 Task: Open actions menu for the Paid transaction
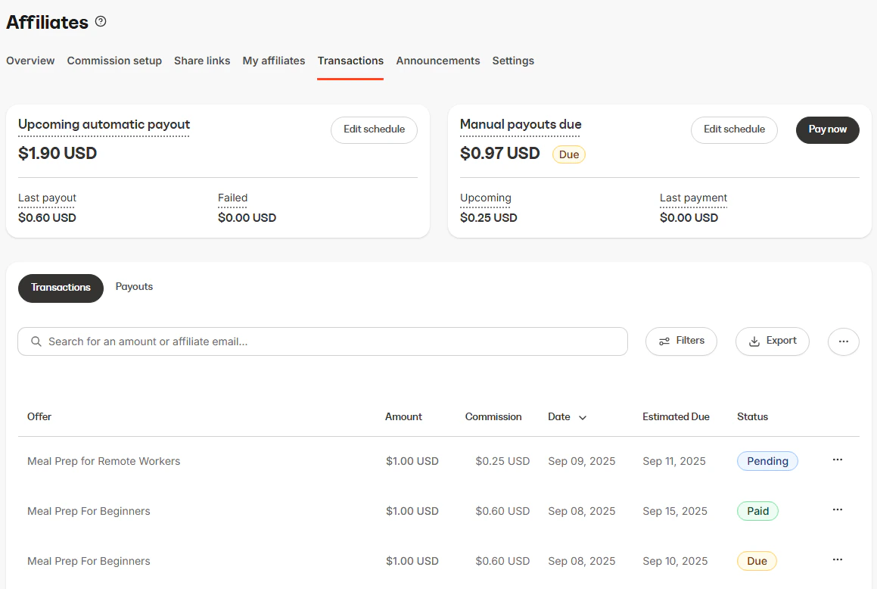pos(838,510)
